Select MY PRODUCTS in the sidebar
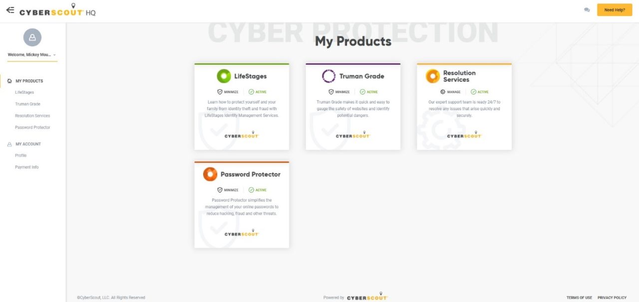 pyautogui.click(x=28, y=80)
